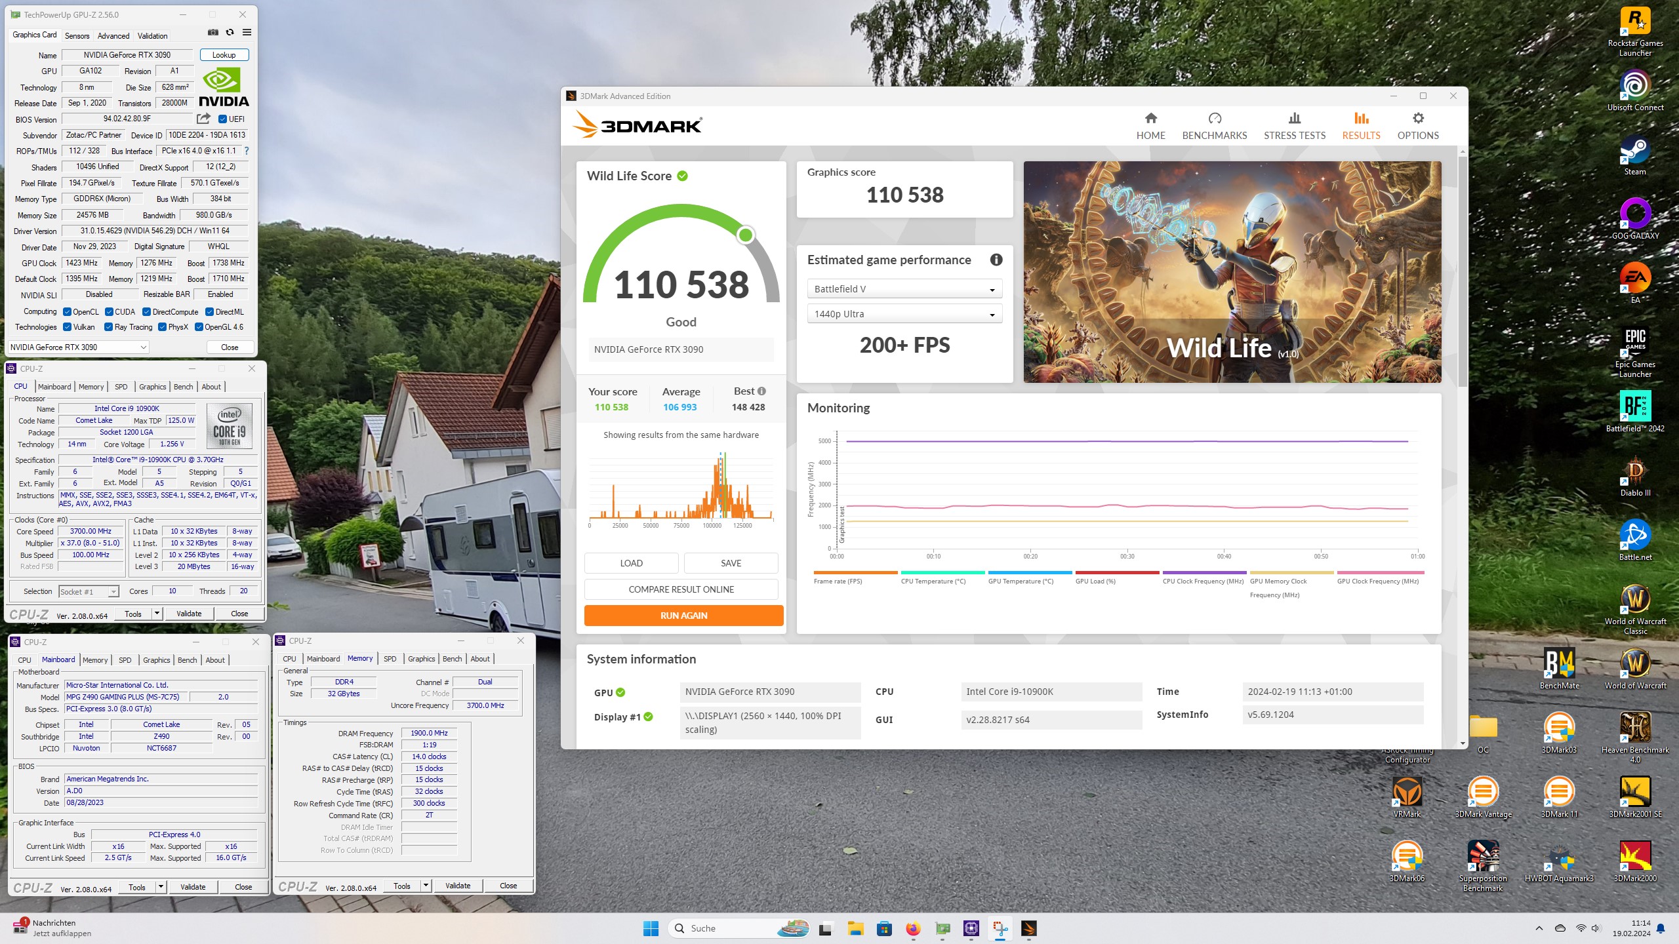Toggle Vulkan checkbox in GPU-Z
1679x944 pixels.
(67, 327)
